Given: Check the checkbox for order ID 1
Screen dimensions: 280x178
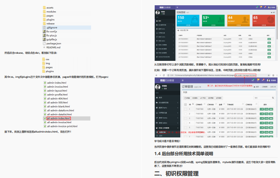Looking at the screenshot, I should tap(186, 109).
